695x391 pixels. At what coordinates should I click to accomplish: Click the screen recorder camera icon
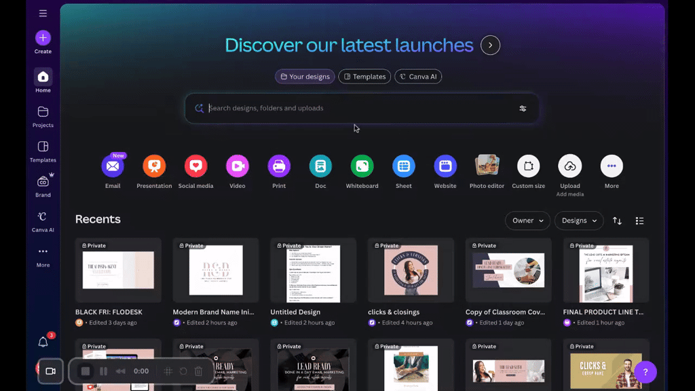[50, 371]
